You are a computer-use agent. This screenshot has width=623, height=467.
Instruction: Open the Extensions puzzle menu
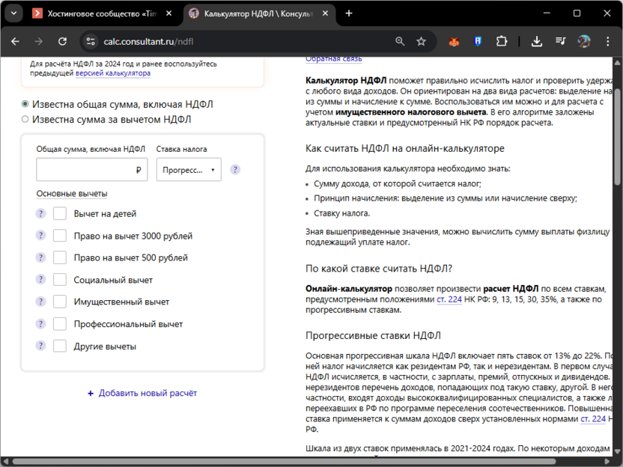point(502,42)
